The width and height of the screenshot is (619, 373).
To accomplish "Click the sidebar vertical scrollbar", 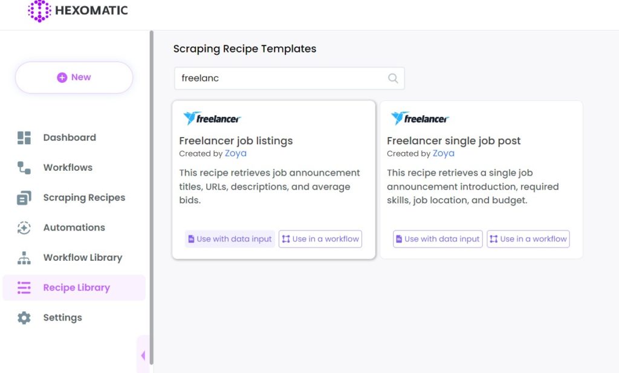I will pyautogui.click(x=152, y=197).
